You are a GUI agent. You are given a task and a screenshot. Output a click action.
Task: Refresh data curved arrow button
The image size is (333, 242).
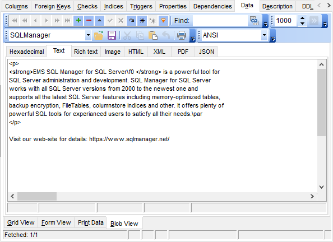pyautogui.click(x=131, y=21)
